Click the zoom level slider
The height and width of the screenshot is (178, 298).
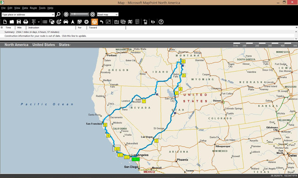79,14
